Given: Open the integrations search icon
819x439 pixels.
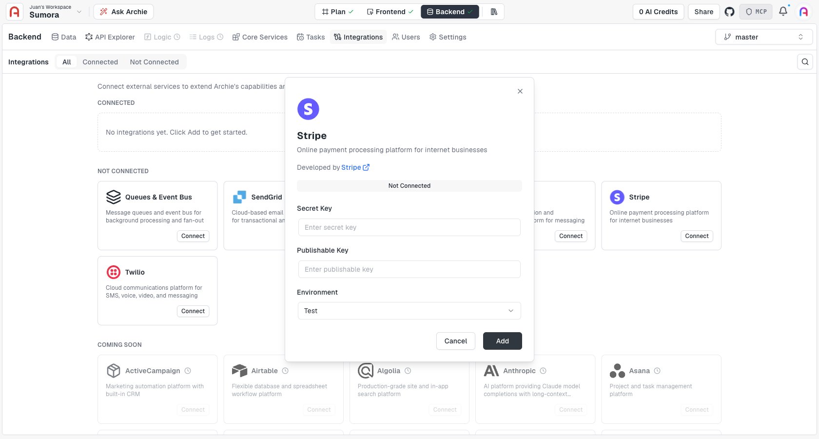Looking at the screenshot, I should 805,62.
